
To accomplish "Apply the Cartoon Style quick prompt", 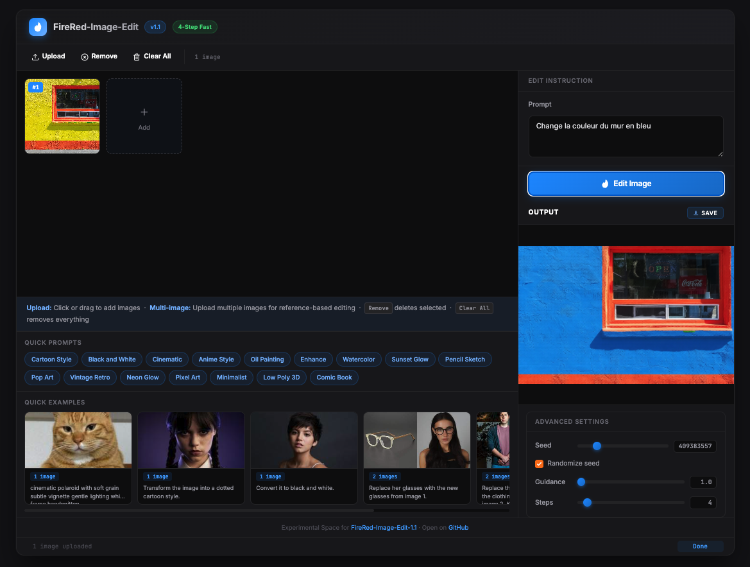I will click(x=51, y=360).
